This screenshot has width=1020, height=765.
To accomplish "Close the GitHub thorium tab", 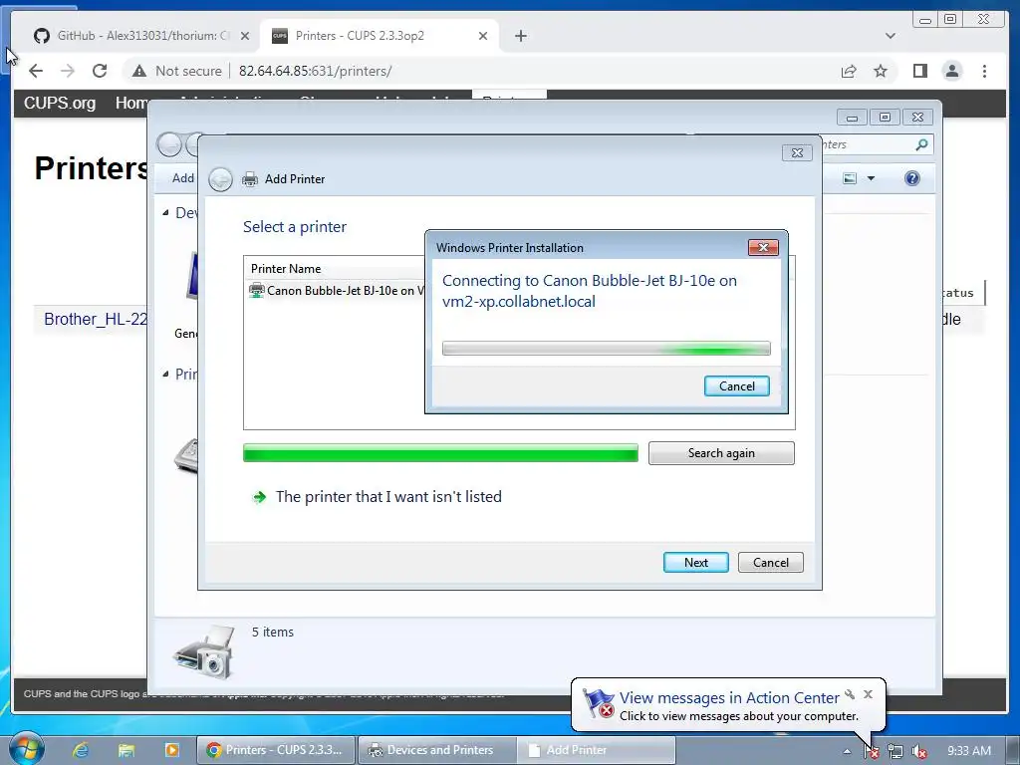I will 245,36.
